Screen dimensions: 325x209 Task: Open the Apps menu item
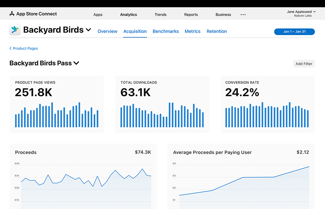tap(98, 15)
